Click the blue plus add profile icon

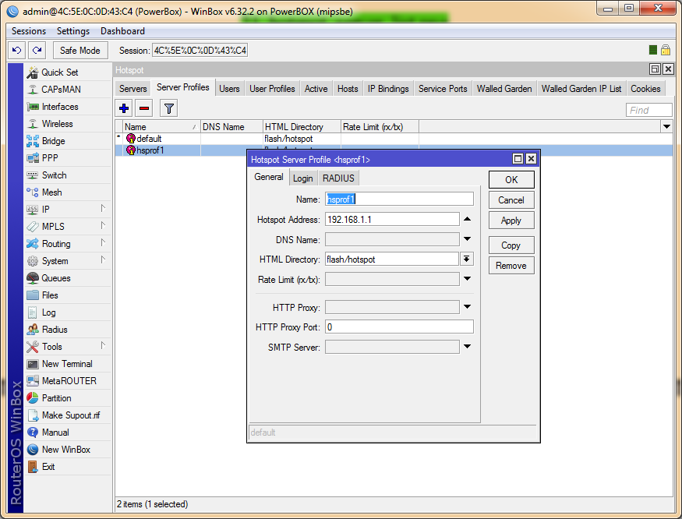click(x=125, y=108)
